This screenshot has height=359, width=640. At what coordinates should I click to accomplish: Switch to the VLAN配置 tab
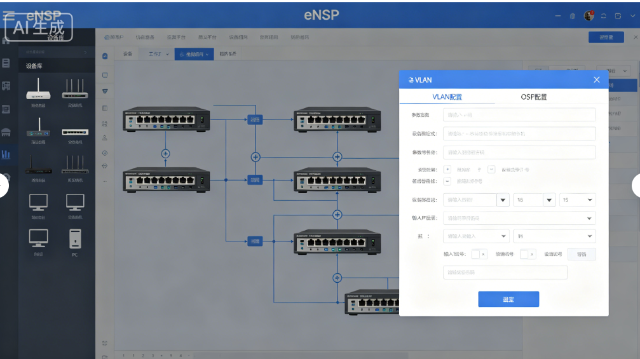coord(447,97)
